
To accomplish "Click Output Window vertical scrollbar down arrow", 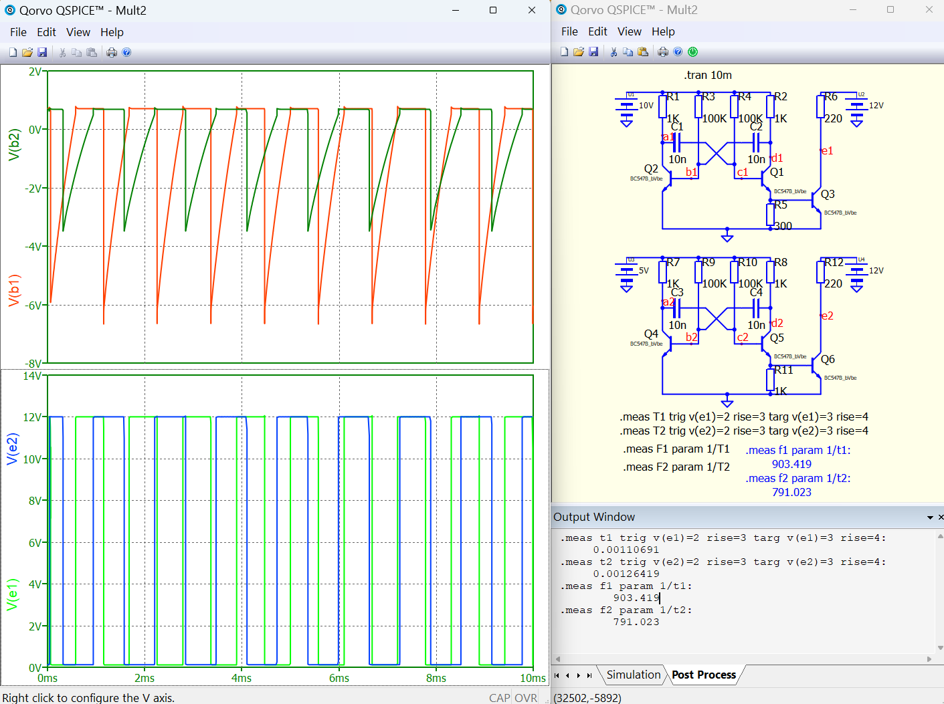I will click(x=940, y=647).
